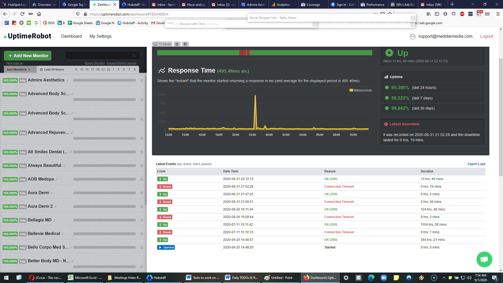Click the red downtime segment in the uptime bar
Image resolution: width=503 pixels, height=283 pixels.
(243, 53)
